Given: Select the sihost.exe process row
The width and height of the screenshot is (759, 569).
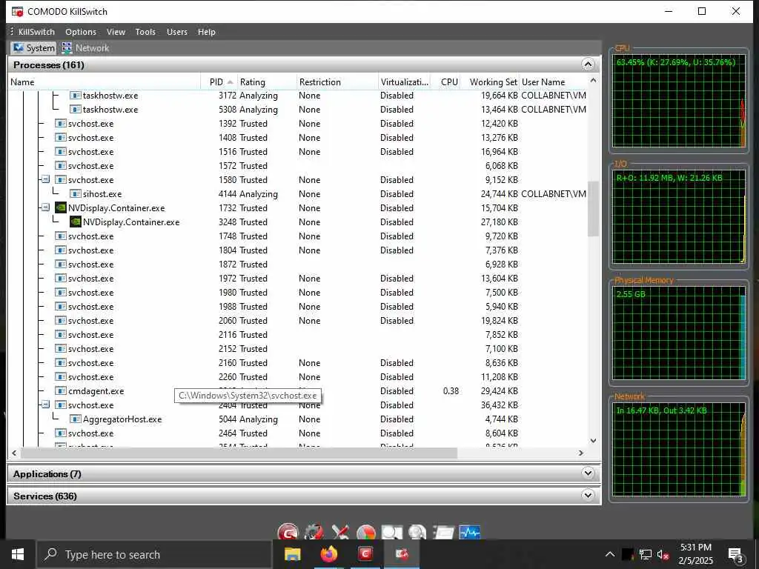Looking at the screenshot, I should click(x=298, y=194).
